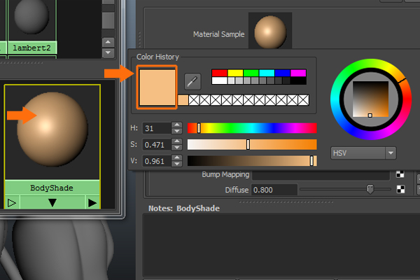
Task: Click the Diffuse slider handle
Action: coord(370,189)
